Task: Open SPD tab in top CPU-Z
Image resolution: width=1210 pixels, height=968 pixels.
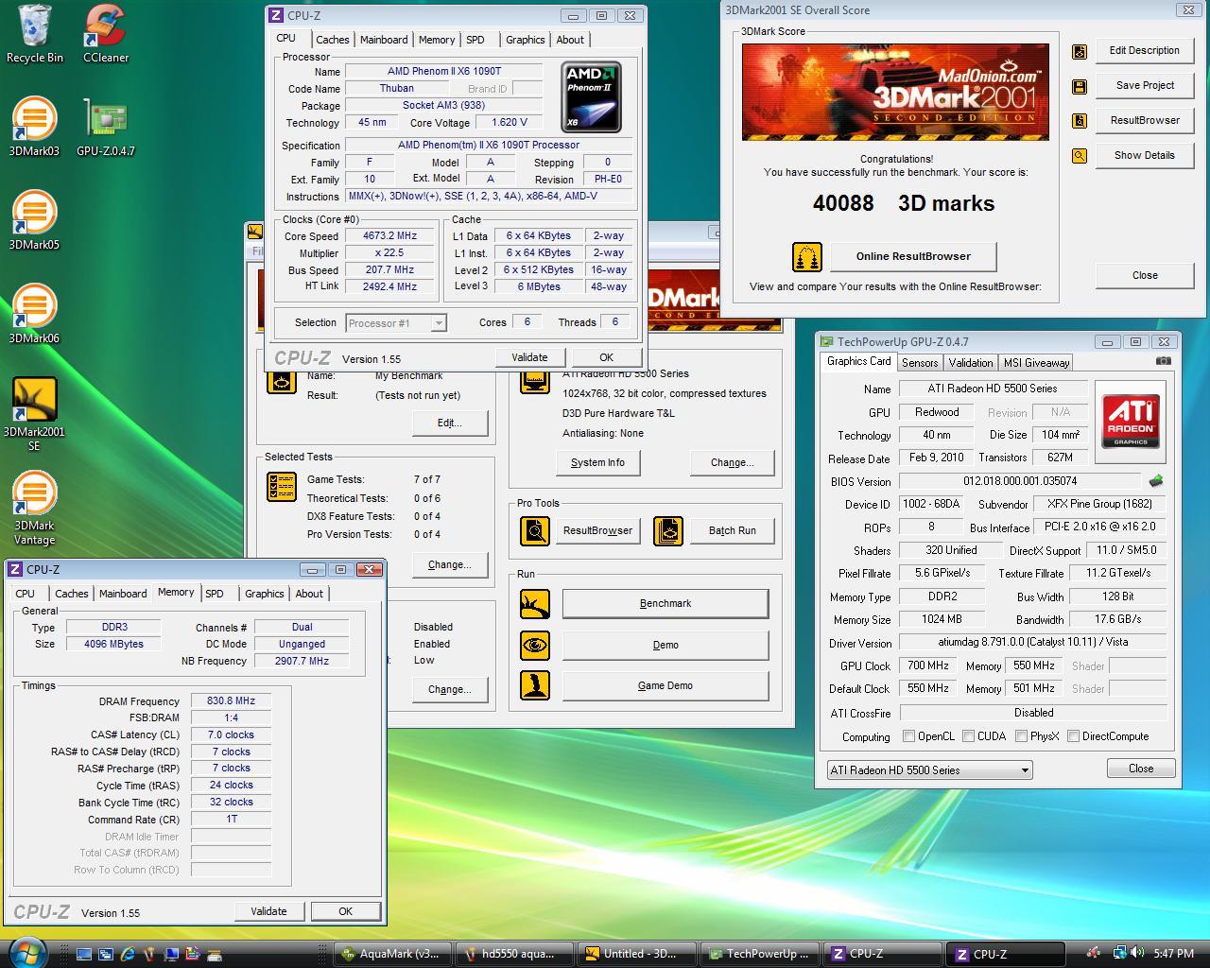Action: click(x=475, y=40)
